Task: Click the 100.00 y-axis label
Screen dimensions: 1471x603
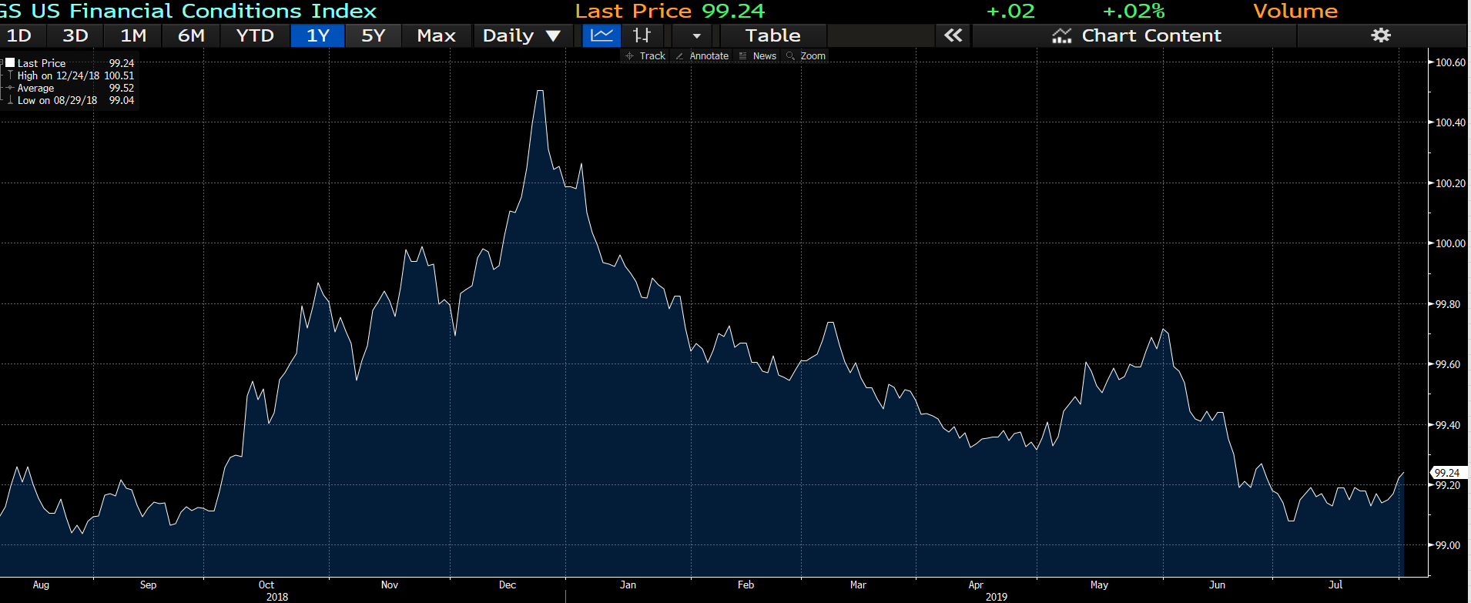Action: [1451, 243]
